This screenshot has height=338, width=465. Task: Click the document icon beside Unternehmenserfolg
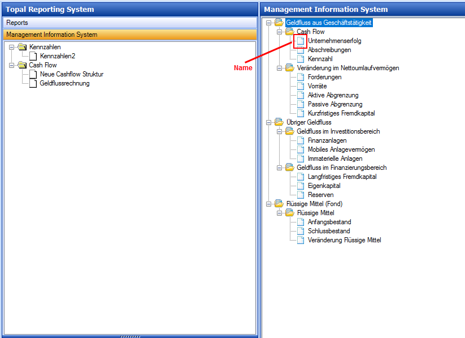pyautogui.click(x=301, y=41)
